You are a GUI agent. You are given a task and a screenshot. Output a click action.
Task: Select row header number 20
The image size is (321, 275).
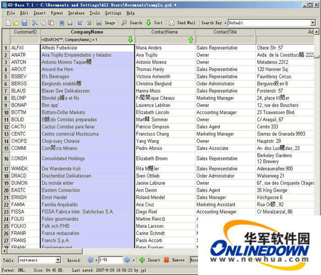click(x=6, y=190)
